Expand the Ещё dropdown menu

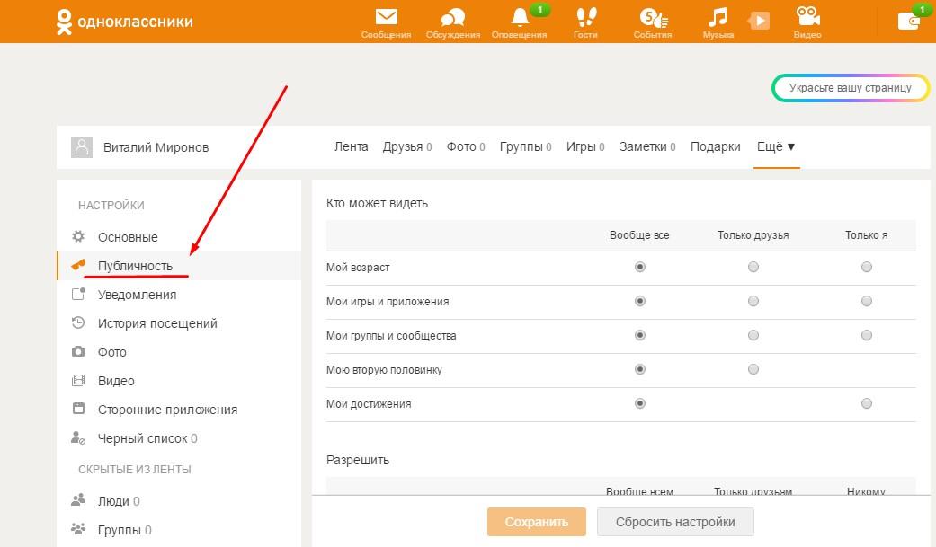click(776, 146)
